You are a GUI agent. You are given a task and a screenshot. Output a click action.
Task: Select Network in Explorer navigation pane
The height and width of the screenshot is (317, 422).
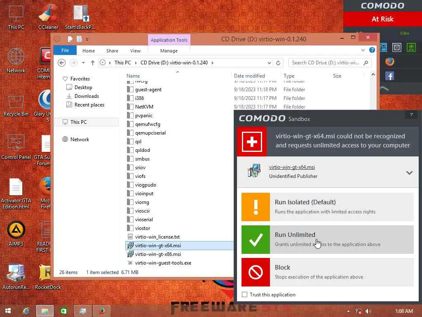click(80, 140)
